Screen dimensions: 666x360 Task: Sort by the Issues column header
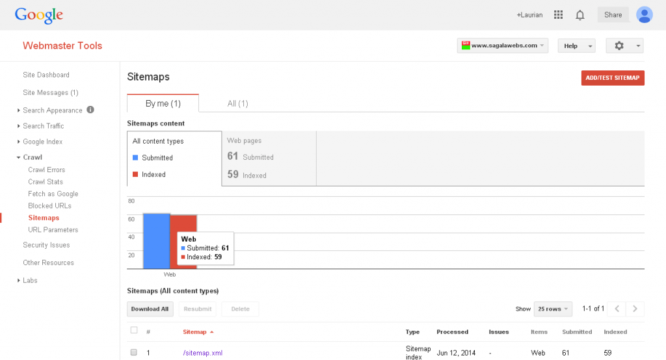pyautogui.click(x=499, y=332)
